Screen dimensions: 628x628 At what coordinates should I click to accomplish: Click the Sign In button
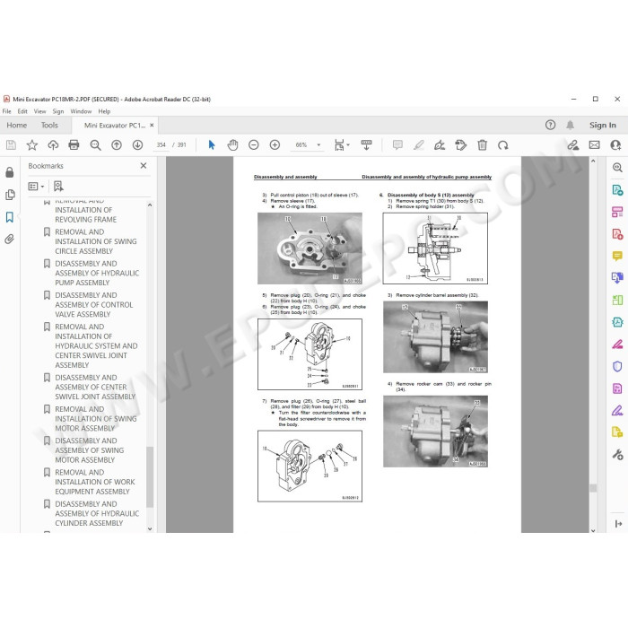pyautogui.click(x=602, y=126)
